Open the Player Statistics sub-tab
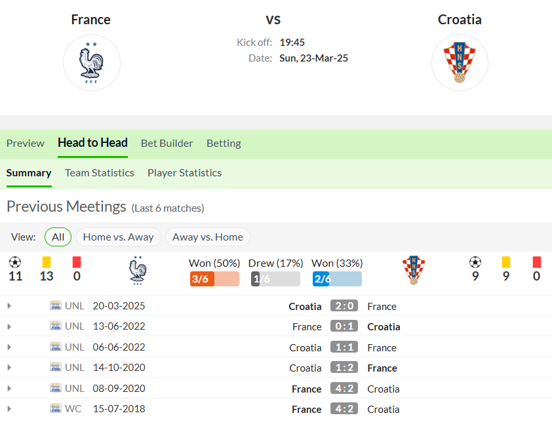Viewport: 552px width, 426px height. pos(184,173)
